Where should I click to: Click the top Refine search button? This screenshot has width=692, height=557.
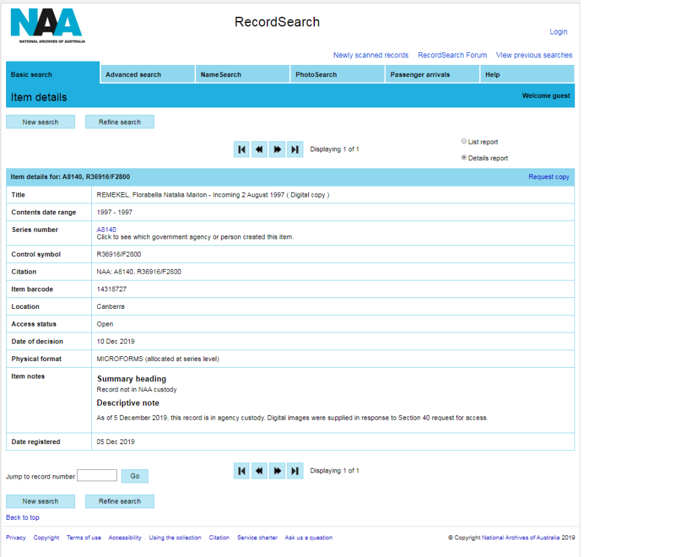(x=120, y=122)
